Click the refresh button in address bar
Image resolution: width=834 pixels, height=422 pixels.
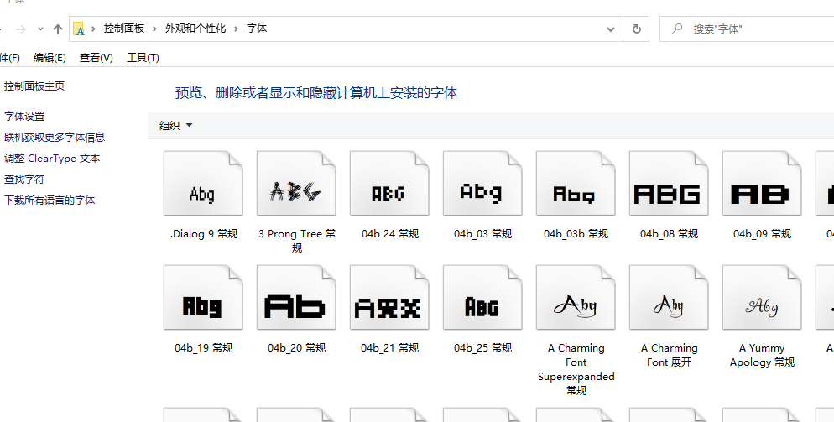636,29
